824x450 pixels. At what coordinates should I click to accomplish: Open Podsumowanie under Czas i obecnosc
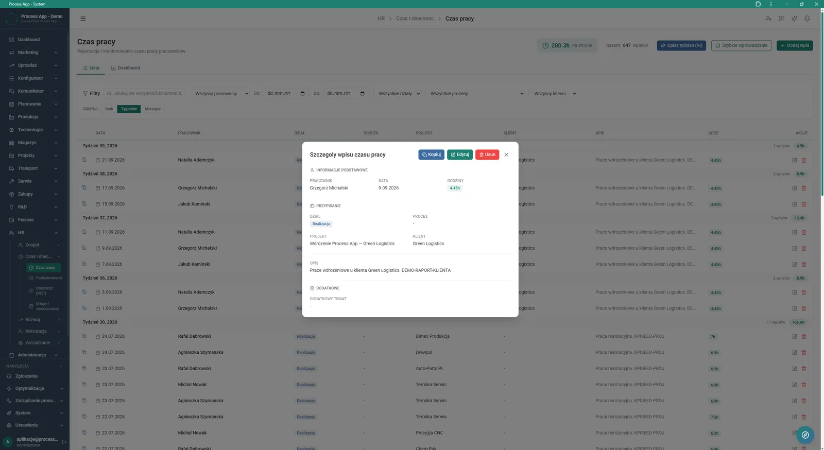coord(46,278)
